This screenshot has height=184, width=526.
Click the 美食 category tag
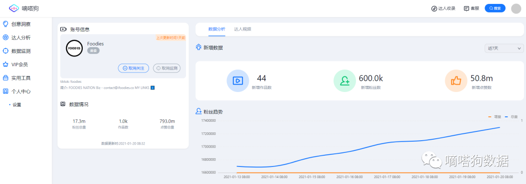[x=93, y=51]
